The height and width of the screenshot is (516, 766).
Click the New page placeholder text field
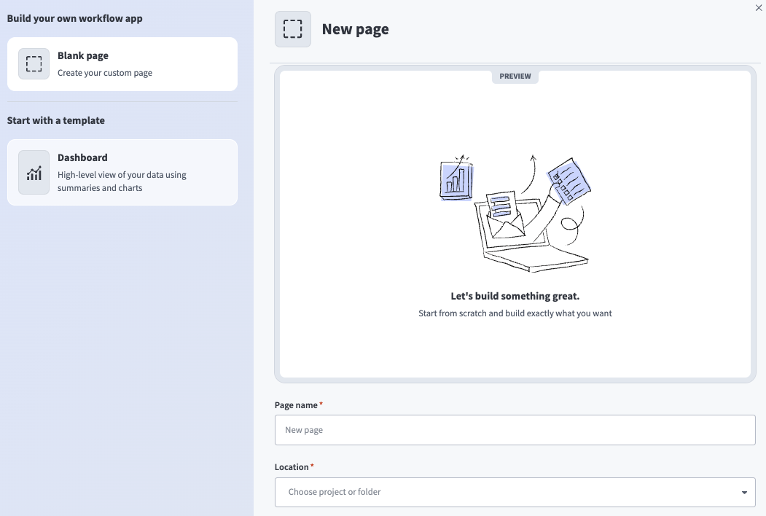515,430
